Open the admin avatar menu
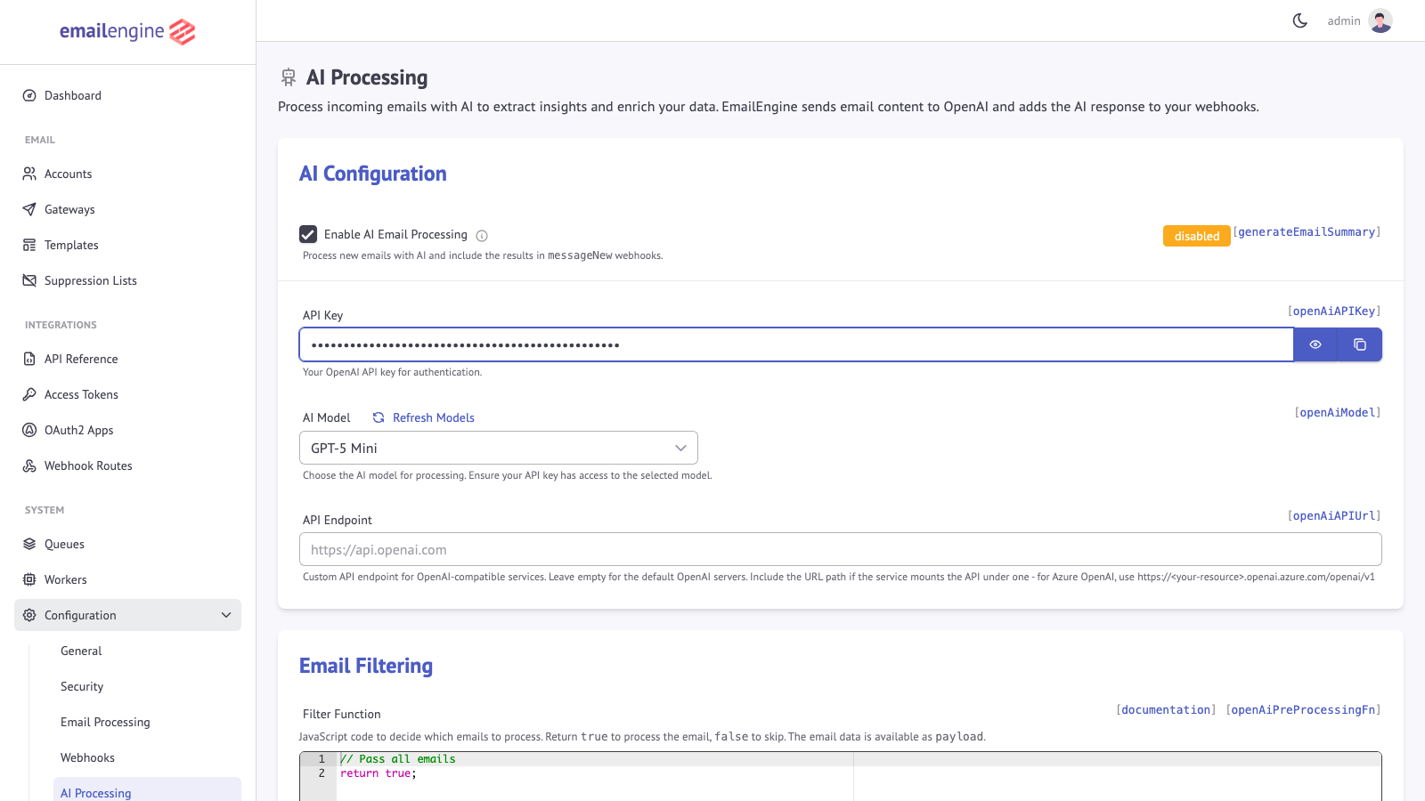The image size is (1425, 801). coord(1380,20)
